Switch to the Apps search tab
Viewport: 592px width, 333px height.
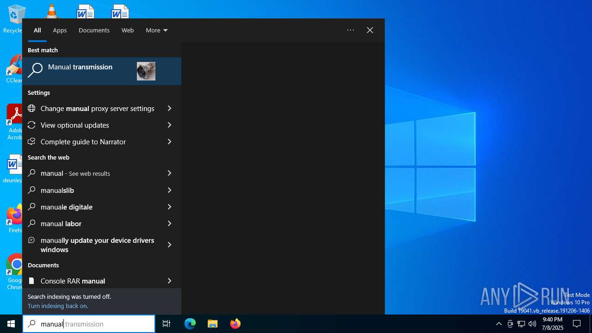(60, 30)
